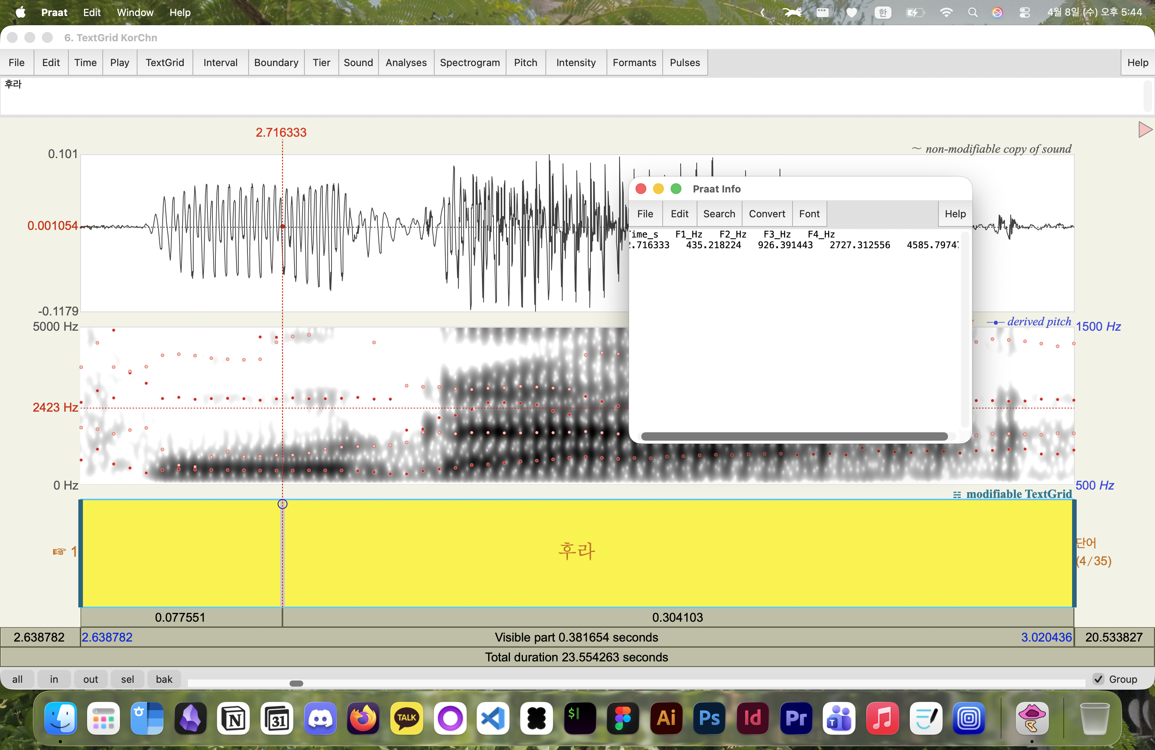Open Spotlight search in menu bar
The width and height of the screenshot is (1155, 750).
972,13
